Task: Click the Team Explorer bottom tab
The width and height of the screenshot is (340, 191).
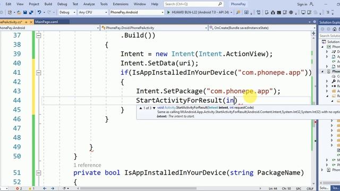Action: [335, 188]
